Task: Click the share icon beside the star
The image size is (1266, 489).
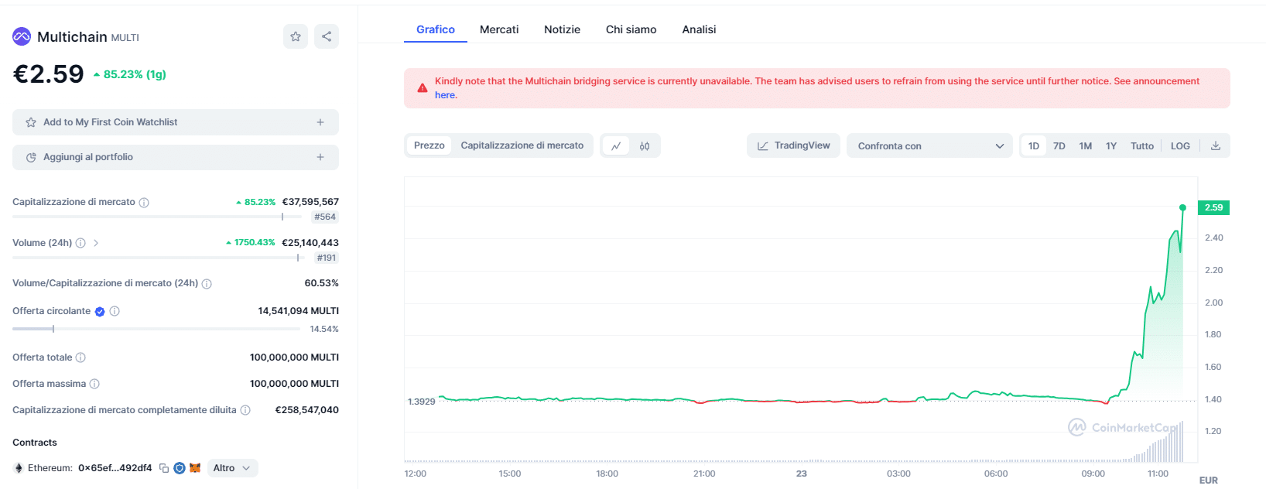Action: pos(327,36)
